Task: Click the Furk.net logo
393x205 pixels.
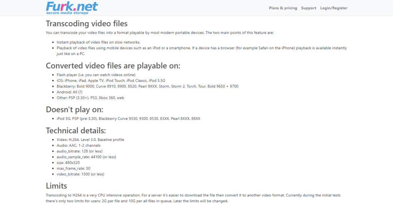Action: click(x=72, y=8)
